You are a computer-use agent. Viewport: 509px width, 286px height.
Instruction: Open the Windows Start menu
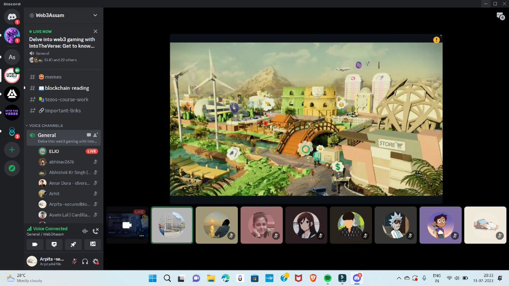pyautogui.click(x=153, y=278)
